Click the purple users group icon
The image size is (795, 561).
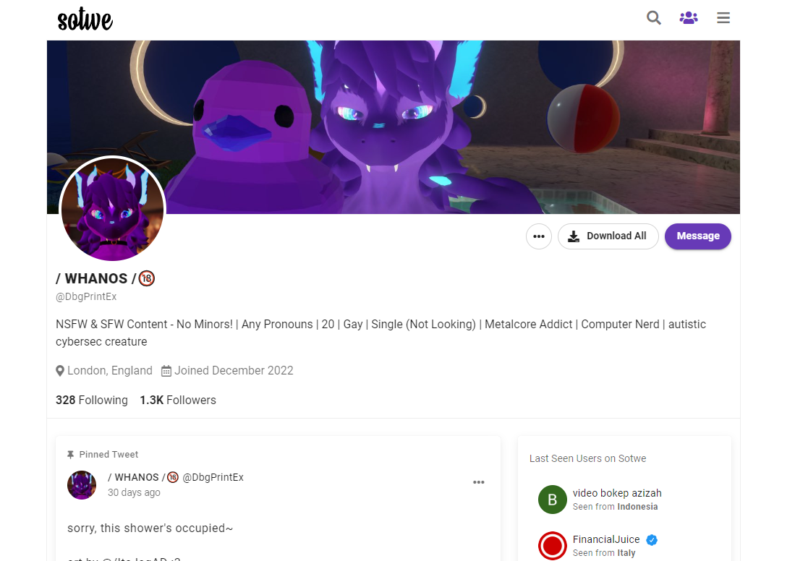tap(689, 18)
